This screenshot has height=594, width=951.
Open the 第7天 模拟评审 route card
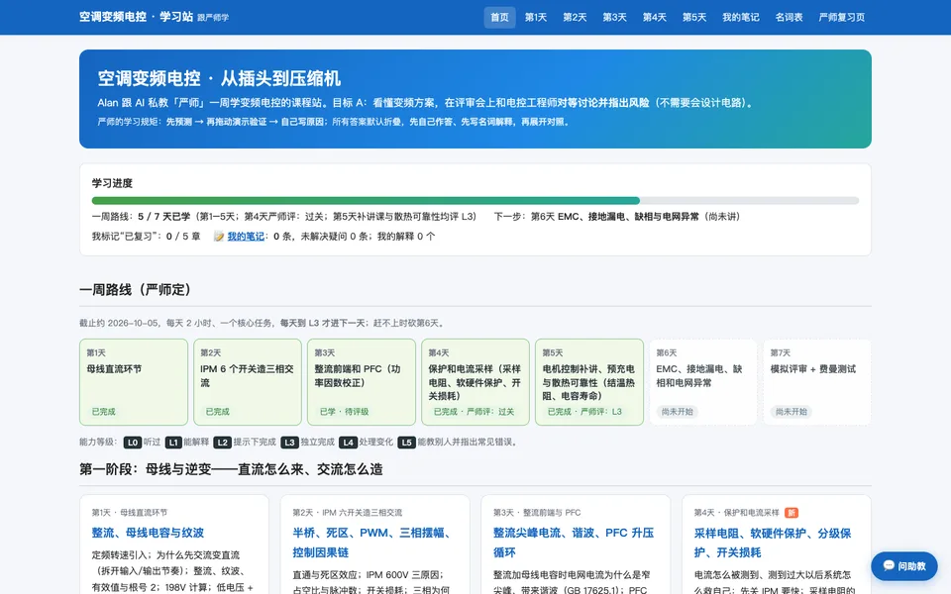coord(817,382)
